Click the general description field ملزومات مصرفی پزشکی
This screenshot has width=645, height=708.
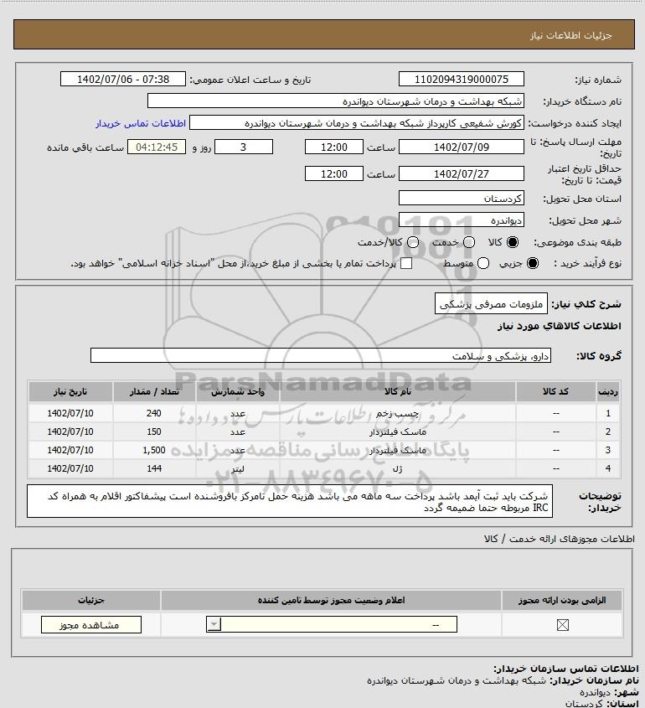click(491, 304)
